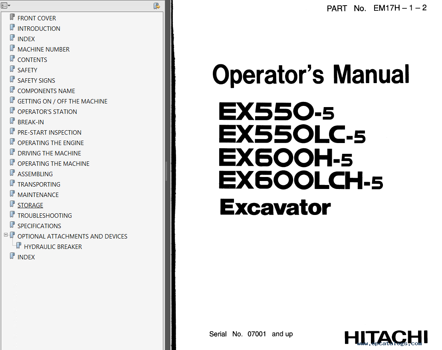Click the new bookmark icon in panel header
442x350 pixels.
(157, 6)
